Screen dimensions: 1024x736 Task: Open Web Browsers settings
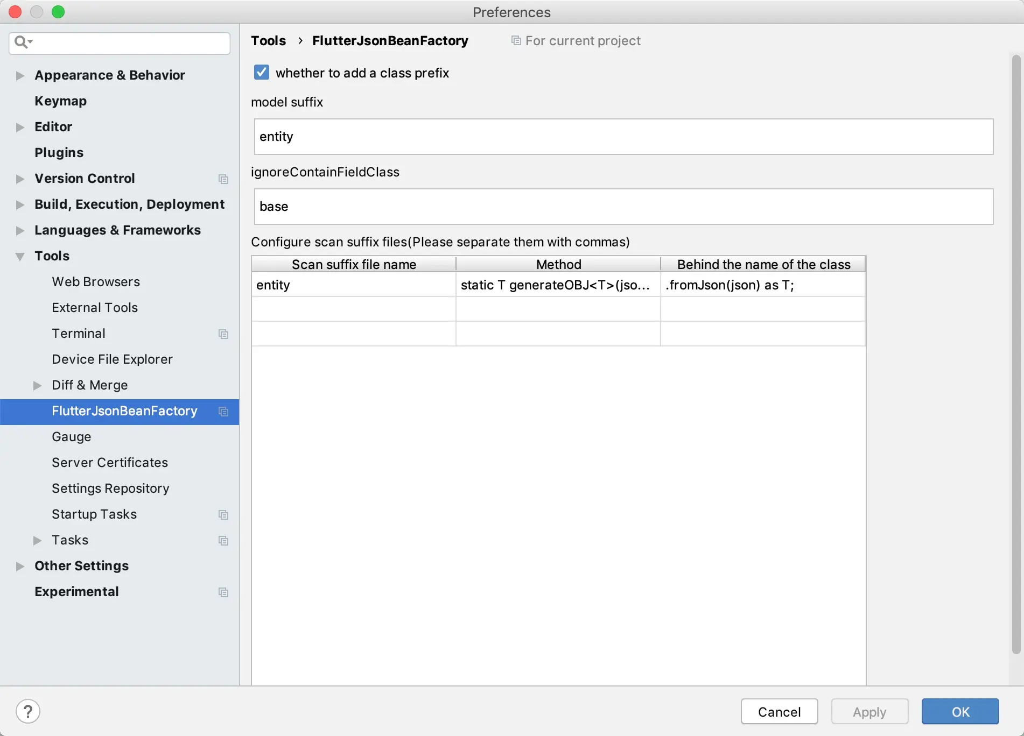coord(96,282)
